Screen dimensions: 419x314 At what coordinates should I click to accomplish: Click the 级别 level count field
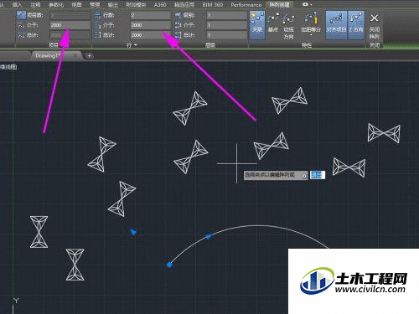click(x=227, y=15)
